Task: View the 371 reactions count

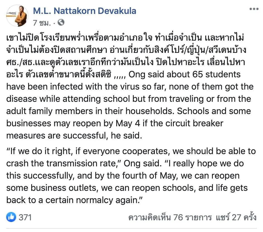Action: (25, 217)
